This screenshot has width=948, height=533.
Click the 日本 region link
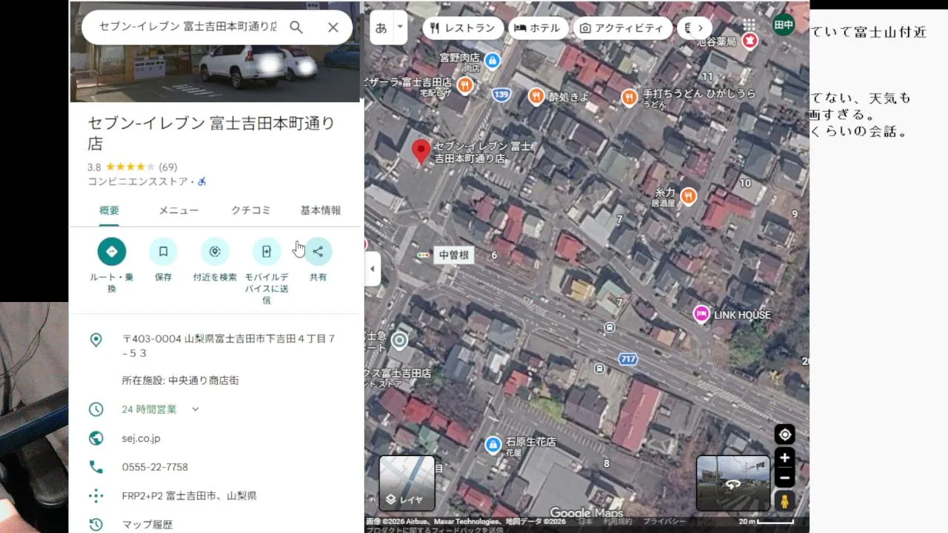point(585,522)
